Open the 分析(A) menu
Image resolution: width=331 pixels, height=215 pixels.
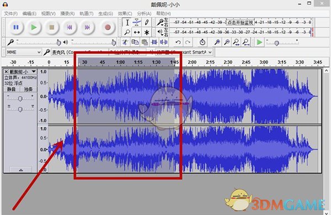point(144,13)
